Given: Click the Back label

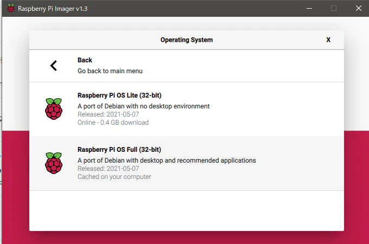Looking at the screenshot, I should [85, 60].
